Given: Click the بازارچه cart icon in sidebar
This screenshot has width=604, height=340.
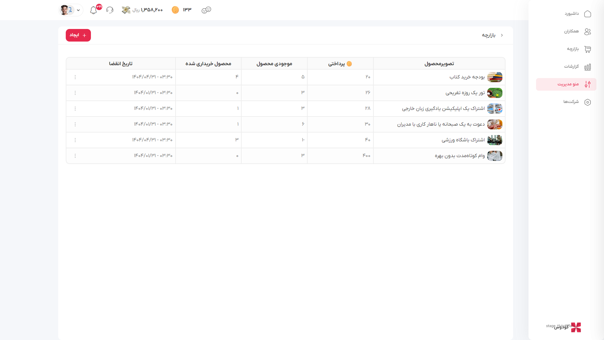Looking at the screenshot, I should click(587, 49).
